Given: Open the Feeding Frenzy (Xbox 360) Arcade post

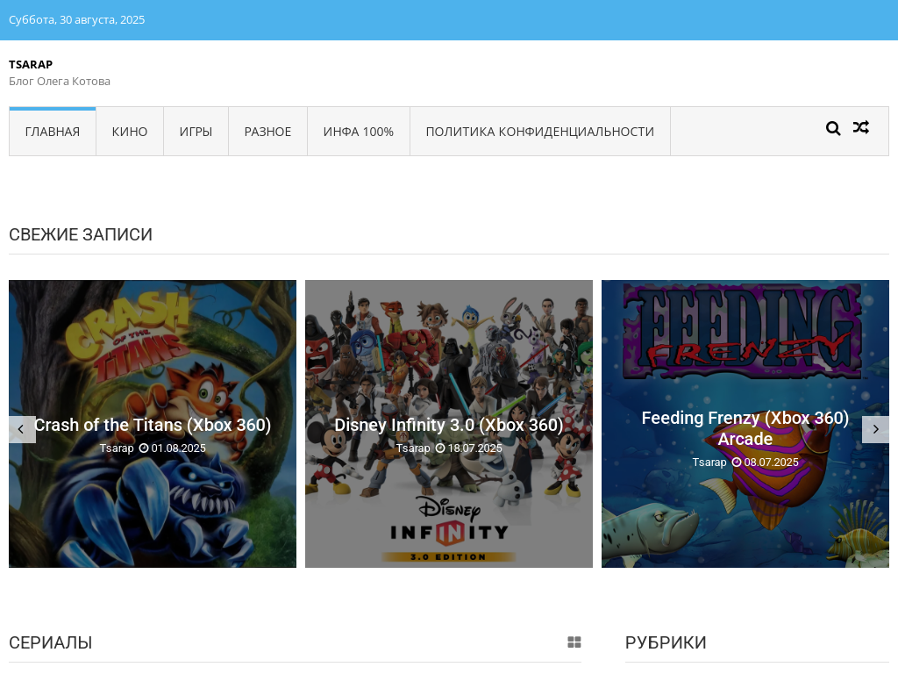Looking at the screenshot, I should (745, 428).
